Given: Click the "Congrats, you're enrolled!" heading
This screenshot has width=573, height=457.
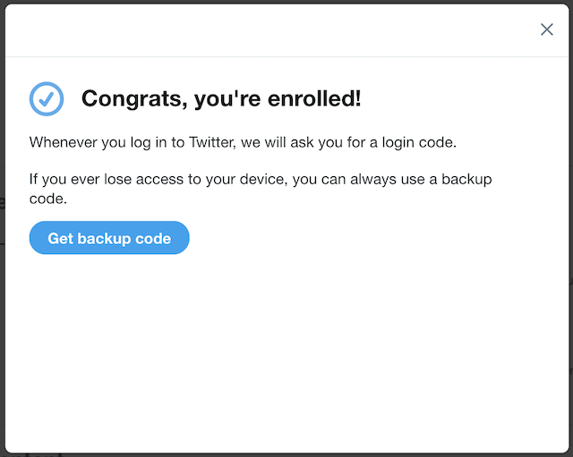Looking at the screenshot, I should point(221,98).
